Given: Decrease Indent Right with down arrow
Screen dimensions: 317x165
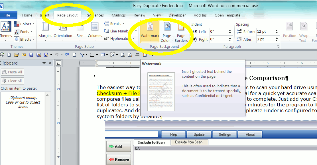Looking at the screenshot, I should tap(230, 40).
